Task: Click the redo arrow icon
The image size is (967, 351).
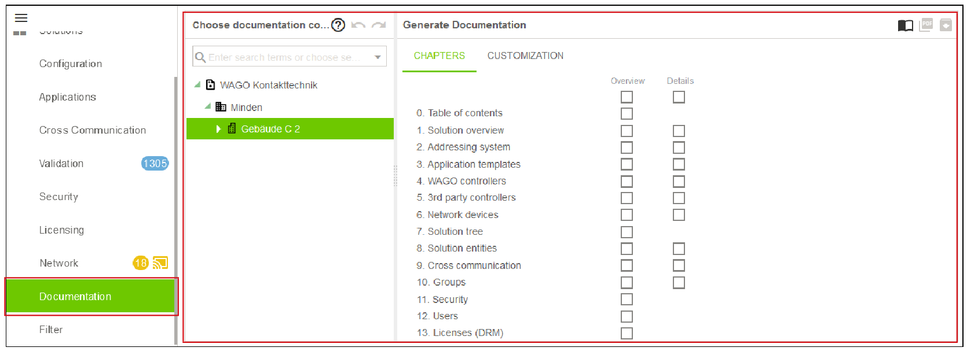Action: tap(379, 25)
